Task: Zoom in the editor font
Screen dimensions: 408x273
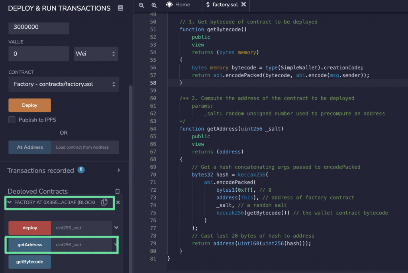Action: pyautogui.click(x=154, y=5)
